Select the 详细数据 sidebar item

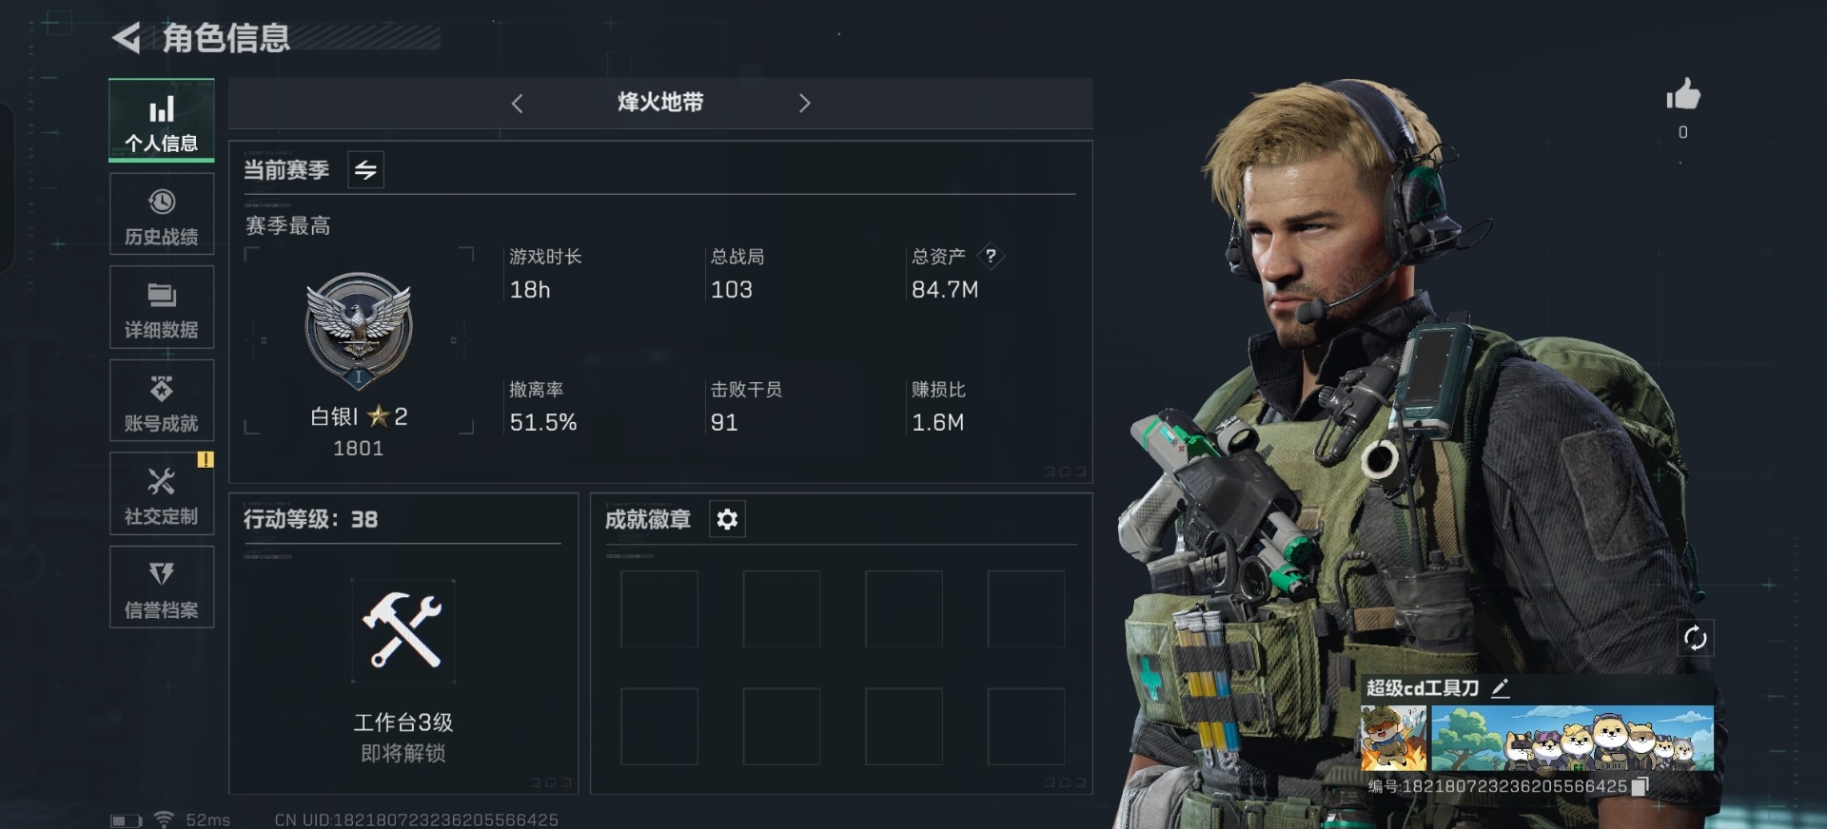click(161, 308)
